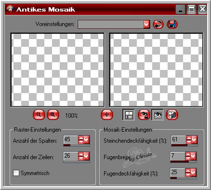Zoom out of the preview
The image size is (211, 190).
coord(39,115)
